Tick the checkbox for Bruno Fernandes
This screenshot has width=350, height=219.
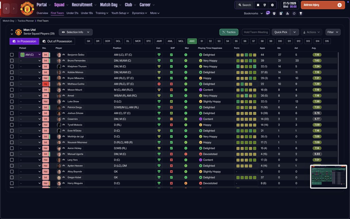(12, 60)
